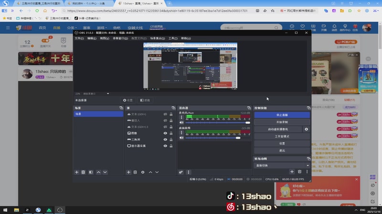
Task: Pop out the 转场动画 dock panel
Action: (308, 159)
